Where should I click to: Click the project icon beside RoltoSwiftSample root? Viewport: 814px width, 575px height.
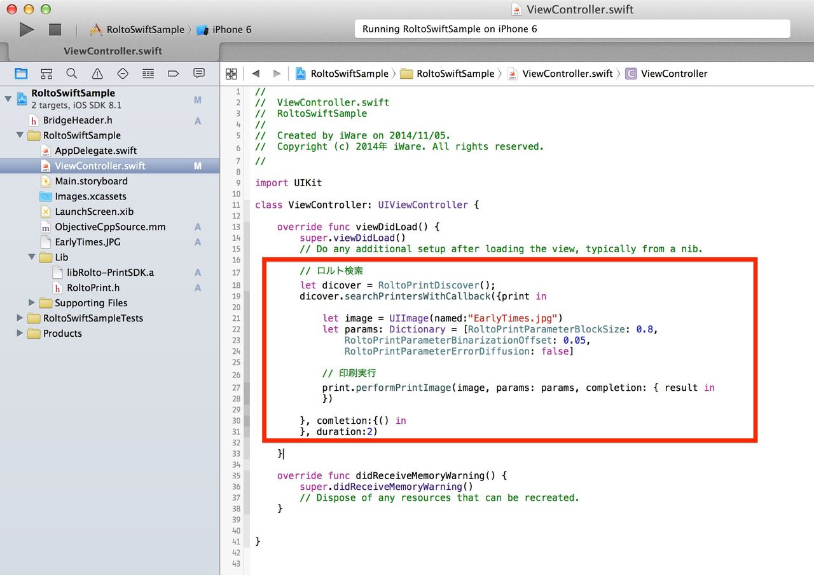pos(22,98)
